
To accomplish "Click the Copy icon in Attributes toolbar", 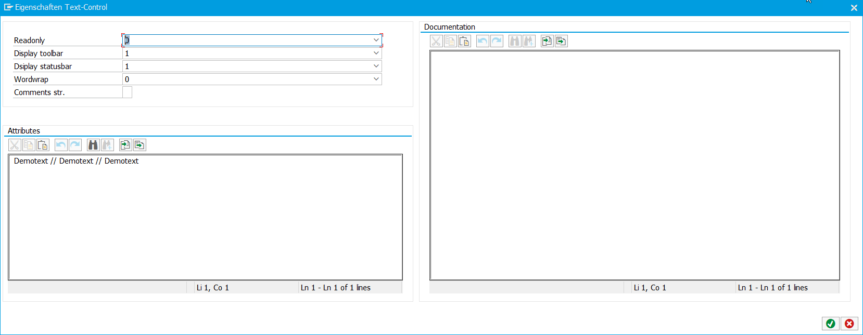I will point(29,145).
